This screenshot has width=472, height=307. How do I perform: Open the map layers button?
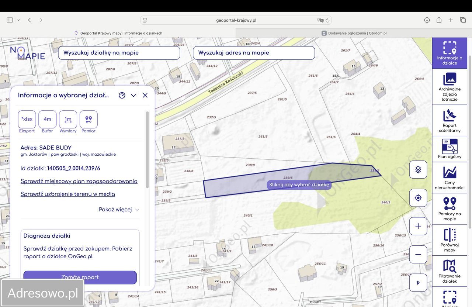coord(418,170)
